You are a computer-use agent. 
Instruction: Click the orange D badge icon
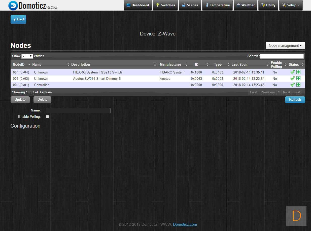pyautogui.click(x=296, y=216)
